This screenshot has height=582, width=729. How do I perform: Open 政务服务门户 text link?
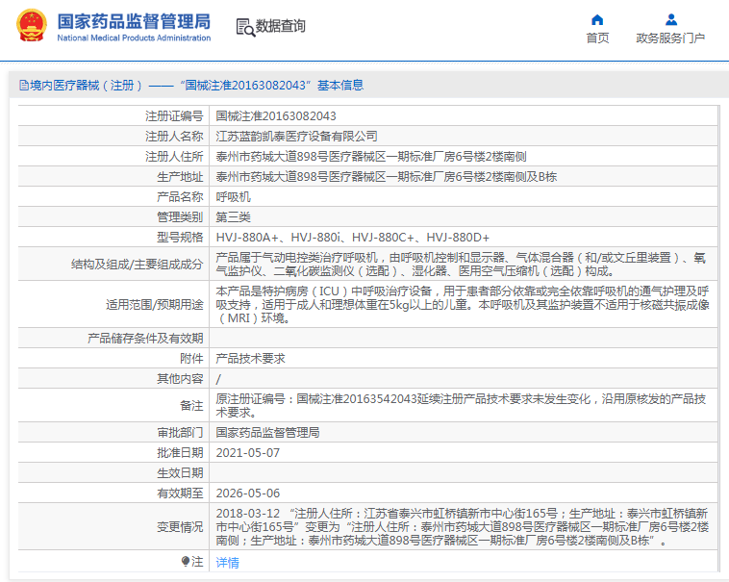click(670, 38)
